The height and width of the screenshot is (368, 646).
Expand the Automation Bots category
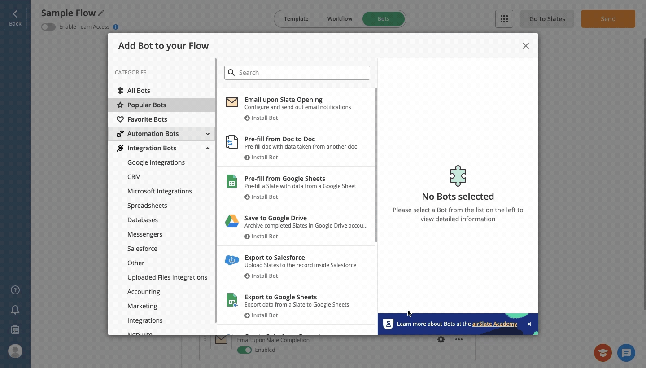(207, 134)
